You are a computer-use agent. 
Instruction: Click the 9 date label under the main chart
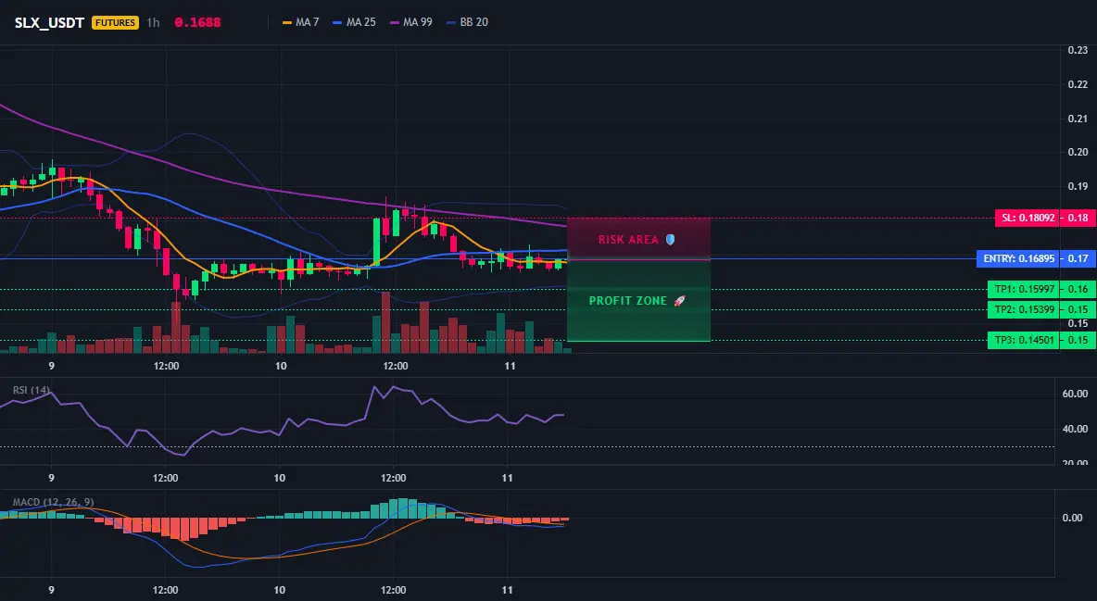[52, 366]
